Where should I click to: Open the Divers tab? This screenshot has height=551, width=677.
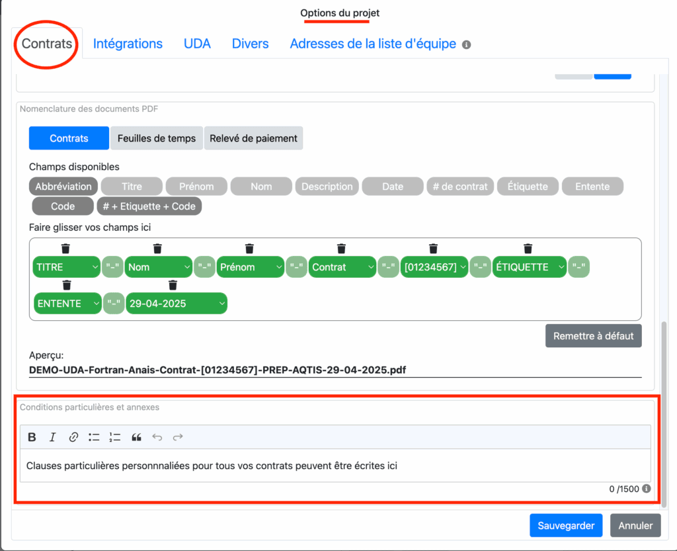coord(250,44)
